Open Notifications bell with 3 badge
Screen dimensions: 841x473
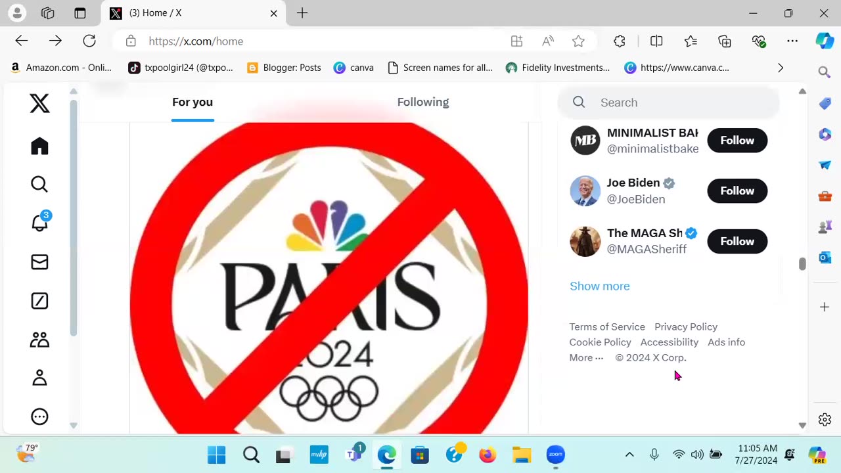click(x=40, y=222)
